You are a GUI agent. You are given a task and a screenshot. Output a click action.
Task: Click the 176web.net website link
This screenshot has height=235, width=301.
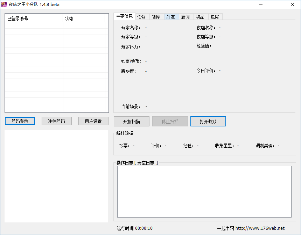[x=260, y=228]
